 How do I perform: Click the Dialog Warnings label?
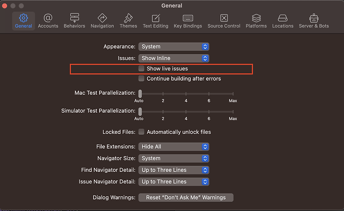114,197
